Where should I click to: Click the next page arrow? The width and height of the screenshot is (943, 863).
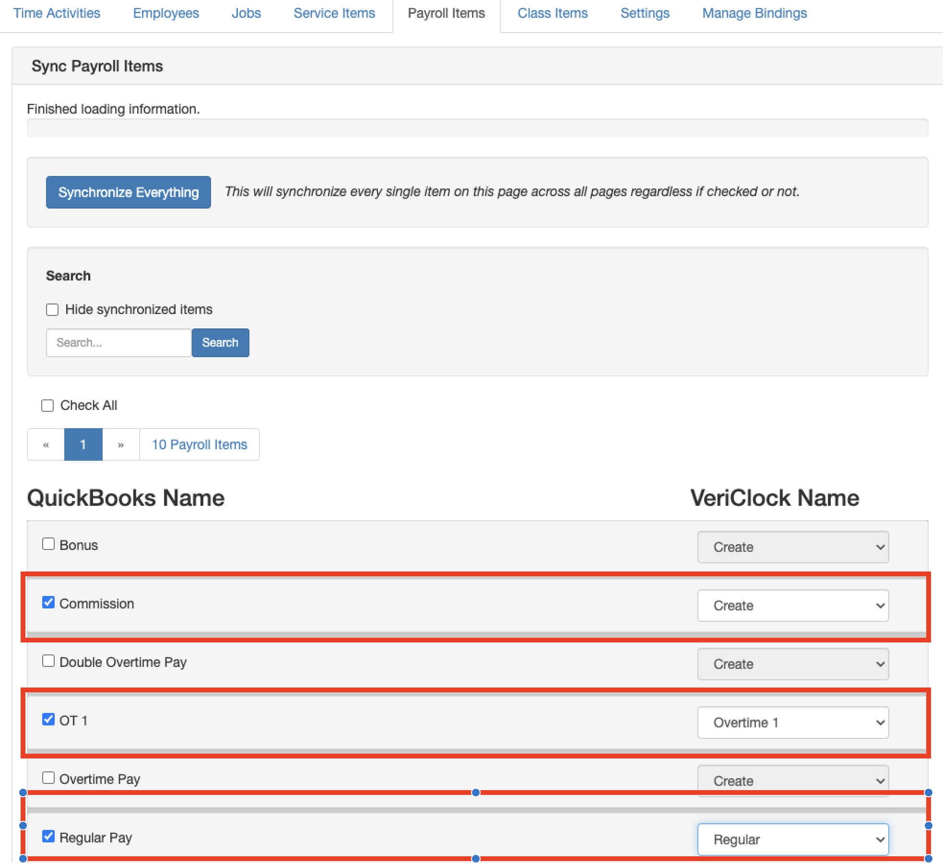(x=120, y=444)
